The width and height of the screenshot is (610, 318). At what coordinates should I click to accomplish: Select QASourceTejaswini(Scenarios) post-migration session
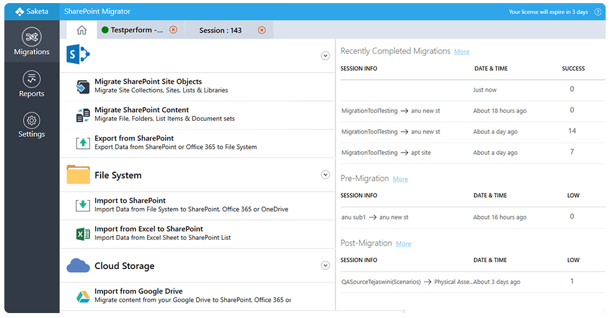point(473,282)
